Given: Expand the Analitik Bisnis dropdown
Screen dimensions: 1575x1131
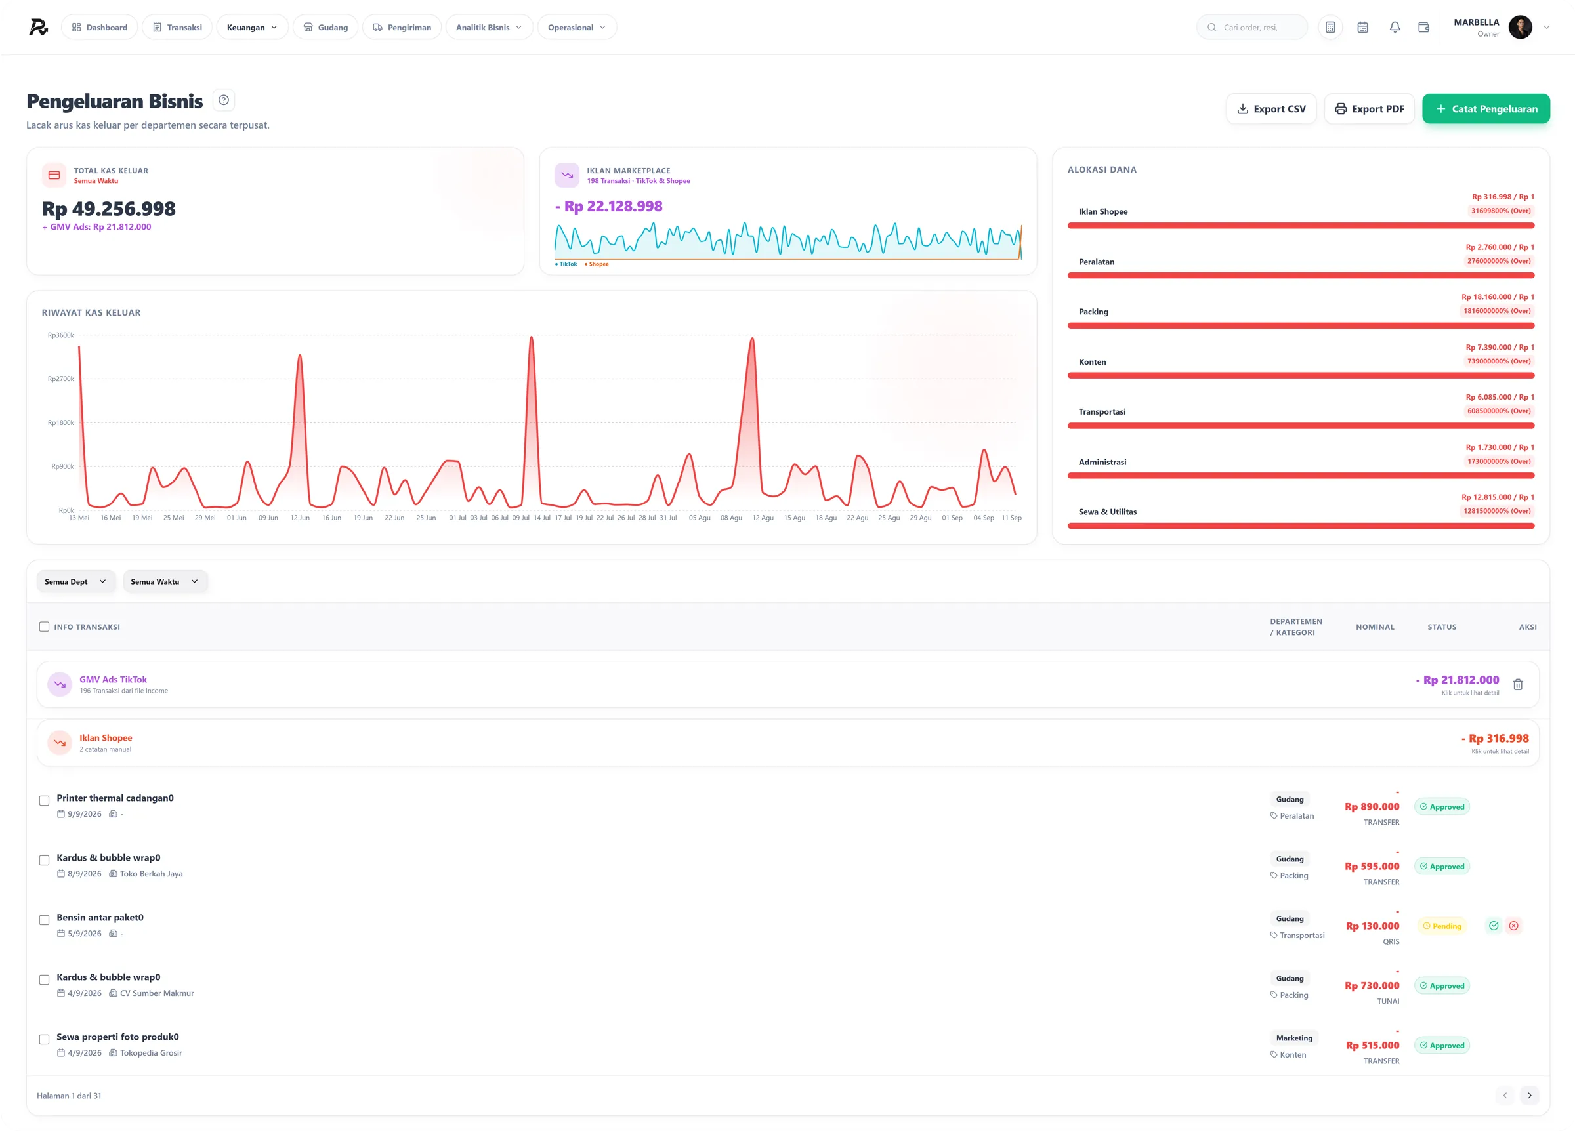Looking at the screenshot, I should click(489, 27).
